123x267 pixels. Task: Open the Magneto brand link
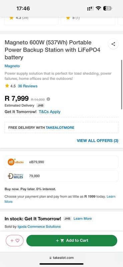12,66
